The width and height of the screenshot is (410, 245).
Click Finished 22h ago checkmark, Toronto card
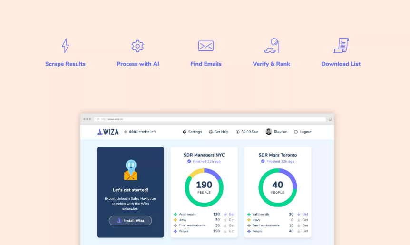(263, 161)
